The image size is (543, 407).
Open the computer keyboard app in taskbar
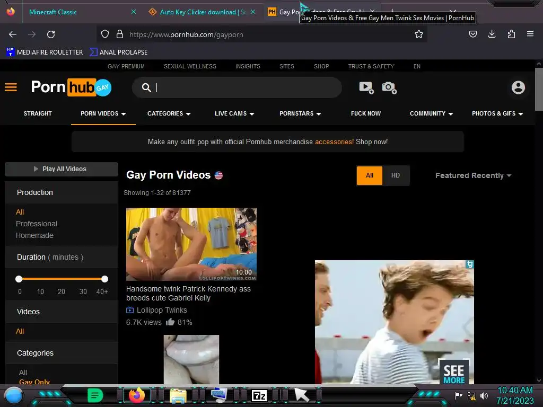point(219,395)
